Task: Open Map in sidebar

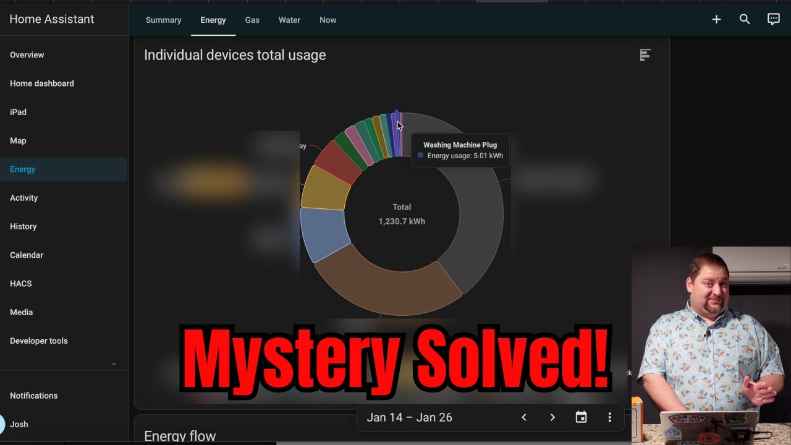Action: [x=63, y=140]
